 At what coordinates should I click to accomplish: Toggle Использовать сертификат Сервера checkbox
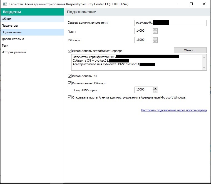pos(69,51)
